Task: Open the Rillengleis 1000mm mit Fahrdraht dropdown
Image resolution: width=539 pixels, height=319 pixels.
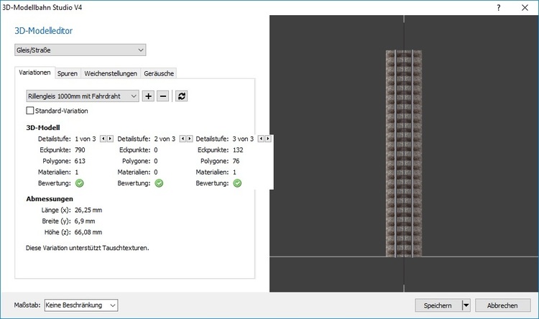Action: click(83, 96)
